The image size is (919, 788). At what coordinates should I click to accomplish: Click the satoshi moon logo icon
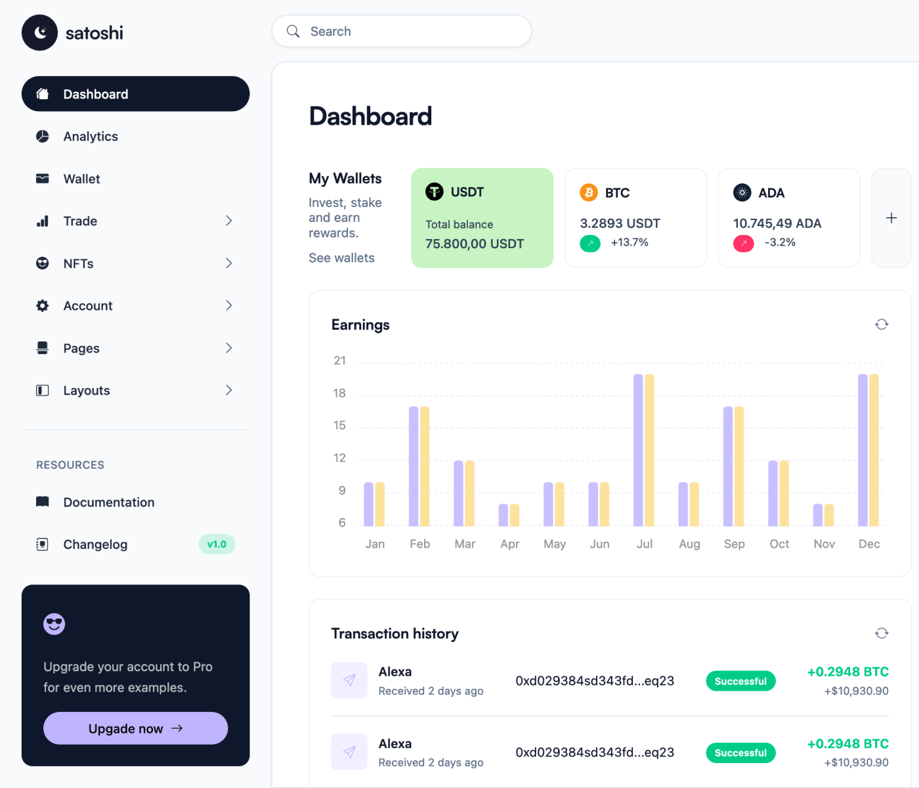39,33
